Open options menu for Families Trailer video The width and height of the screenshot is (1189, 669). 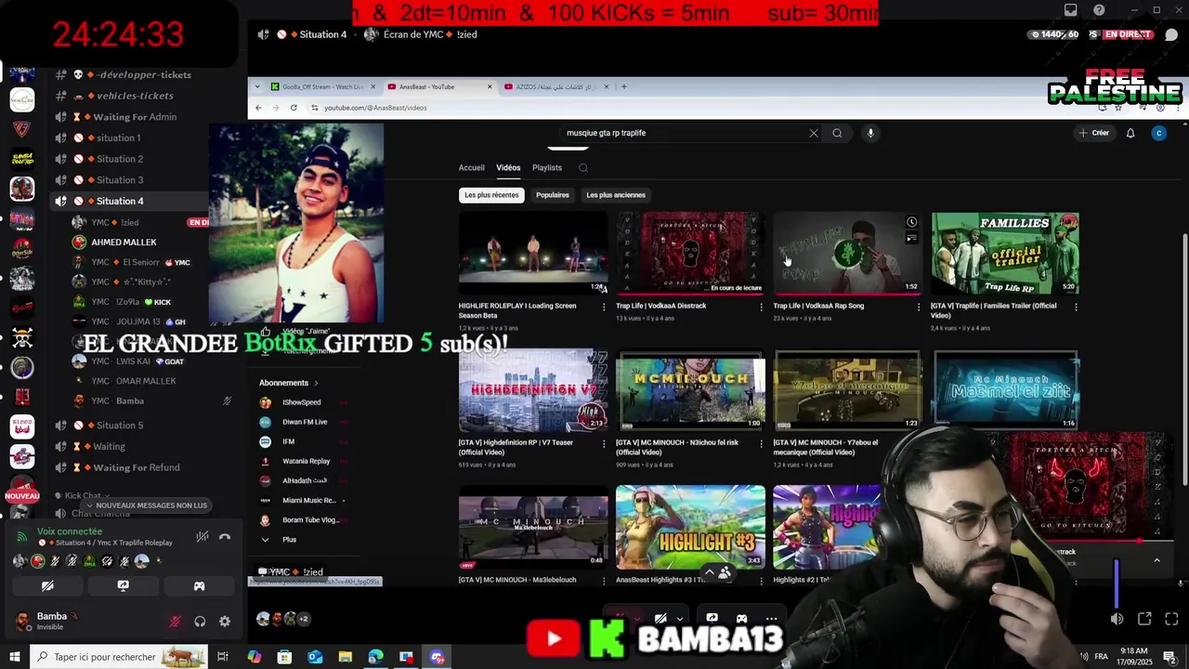click(1076, 307)
